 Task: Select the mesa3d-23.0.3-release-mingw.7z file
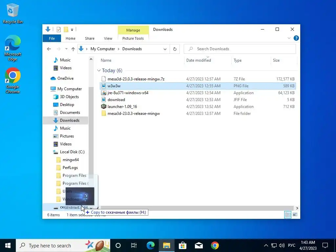[136, 79]
